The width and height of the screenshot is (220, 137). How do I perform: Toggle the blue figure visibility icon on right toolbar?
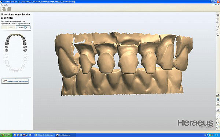click(x=218, y=99)
